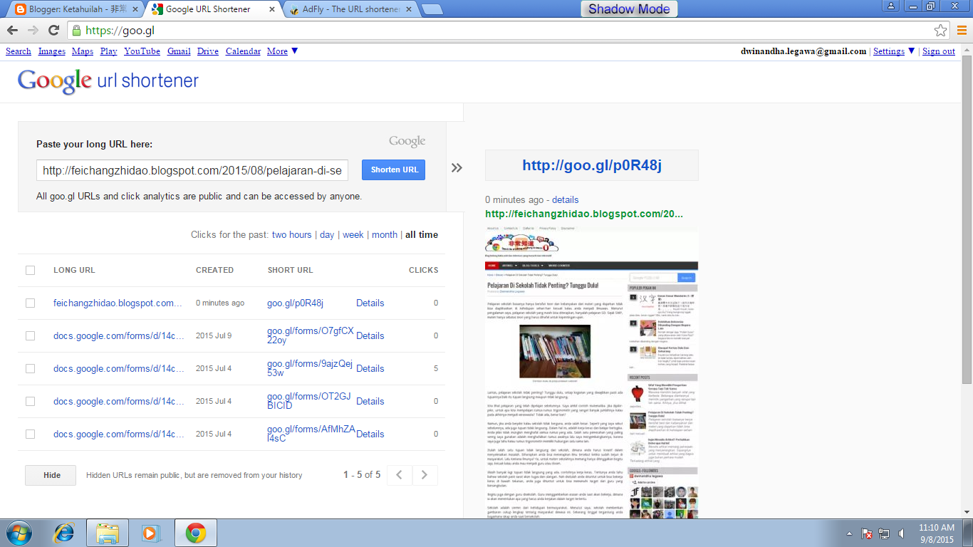Click the Shorten URL button

tap(394, 170)
